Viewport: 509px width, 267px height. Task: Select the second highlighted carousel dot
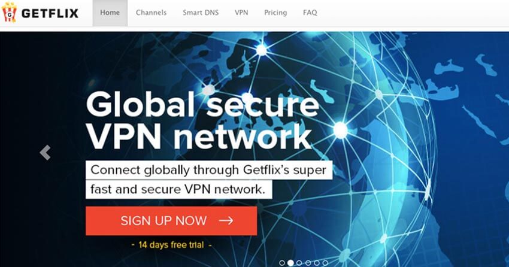pyautogui.click(x=290, y=263)
